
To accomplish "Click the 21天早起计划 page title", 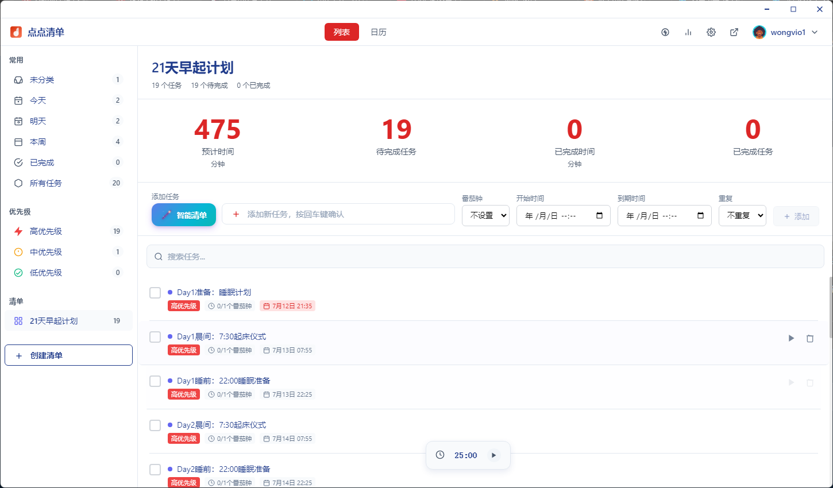I will (192, 68).
